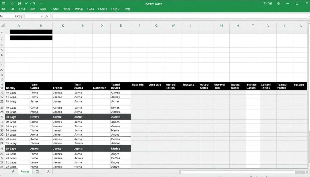Viewport: 310px width, 177px height.
Task: Select column G header
Action: pos(156,25)
